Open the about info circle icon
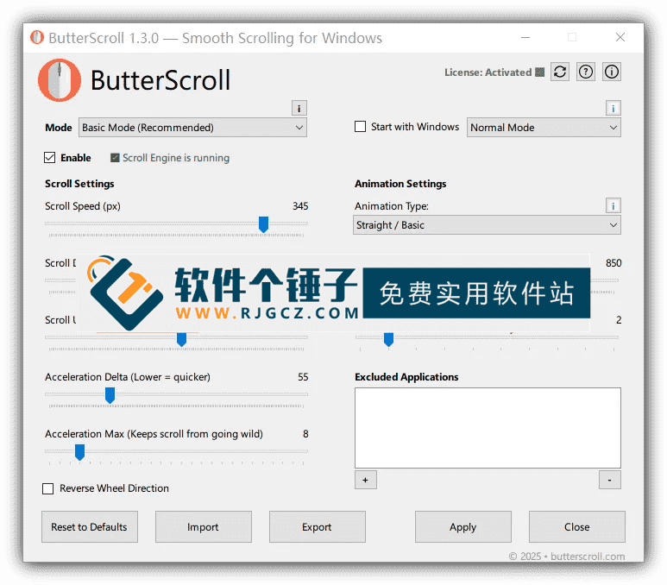Viewport: 667px width, 585px height. click(x=612, y=72)
